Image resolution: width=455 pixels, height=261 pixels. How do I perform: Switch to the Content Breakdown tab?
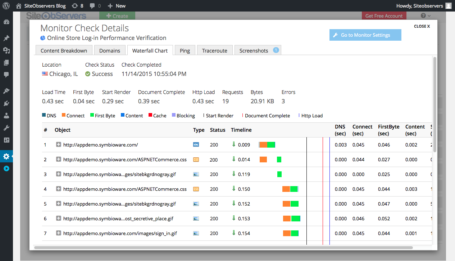[64, 51]
